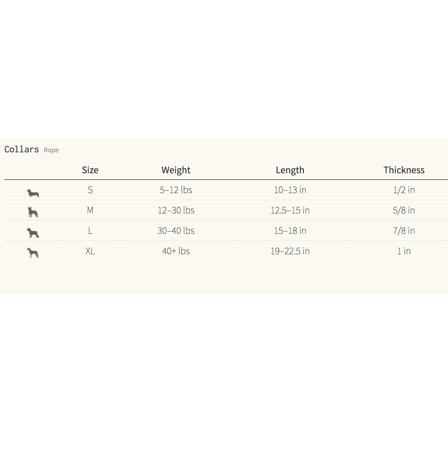The width and height of the screenshot is (448, 449).
Task: Select the S size cell
Action: pos(90,190)
